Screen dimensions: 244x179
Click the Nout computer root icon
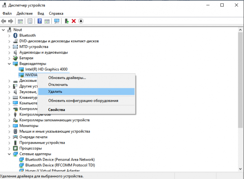(x=9, y=30)
